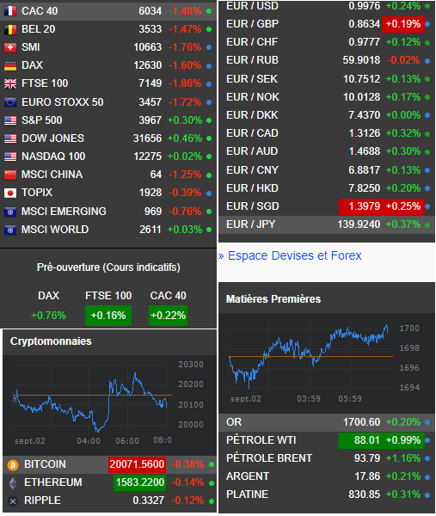The width and height of the screenshot is (436, 516).
Task: Open the PÉTROLE BRENT commodity
Action: point(269,458)
